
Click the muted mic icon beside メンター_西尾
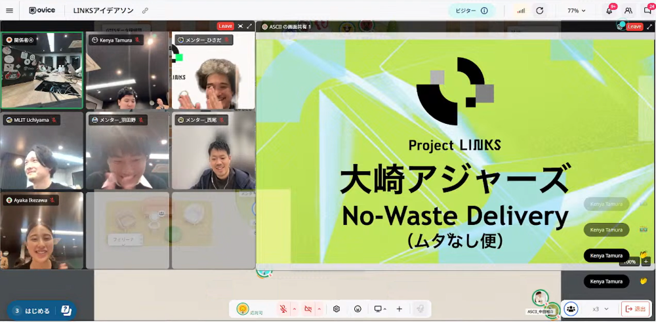pyautogui.click(x=222, y=121)
